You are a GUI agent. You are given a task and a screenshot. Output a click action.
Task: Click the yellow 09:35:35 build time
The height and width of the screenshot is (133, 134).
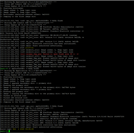(x=29, y=129)
